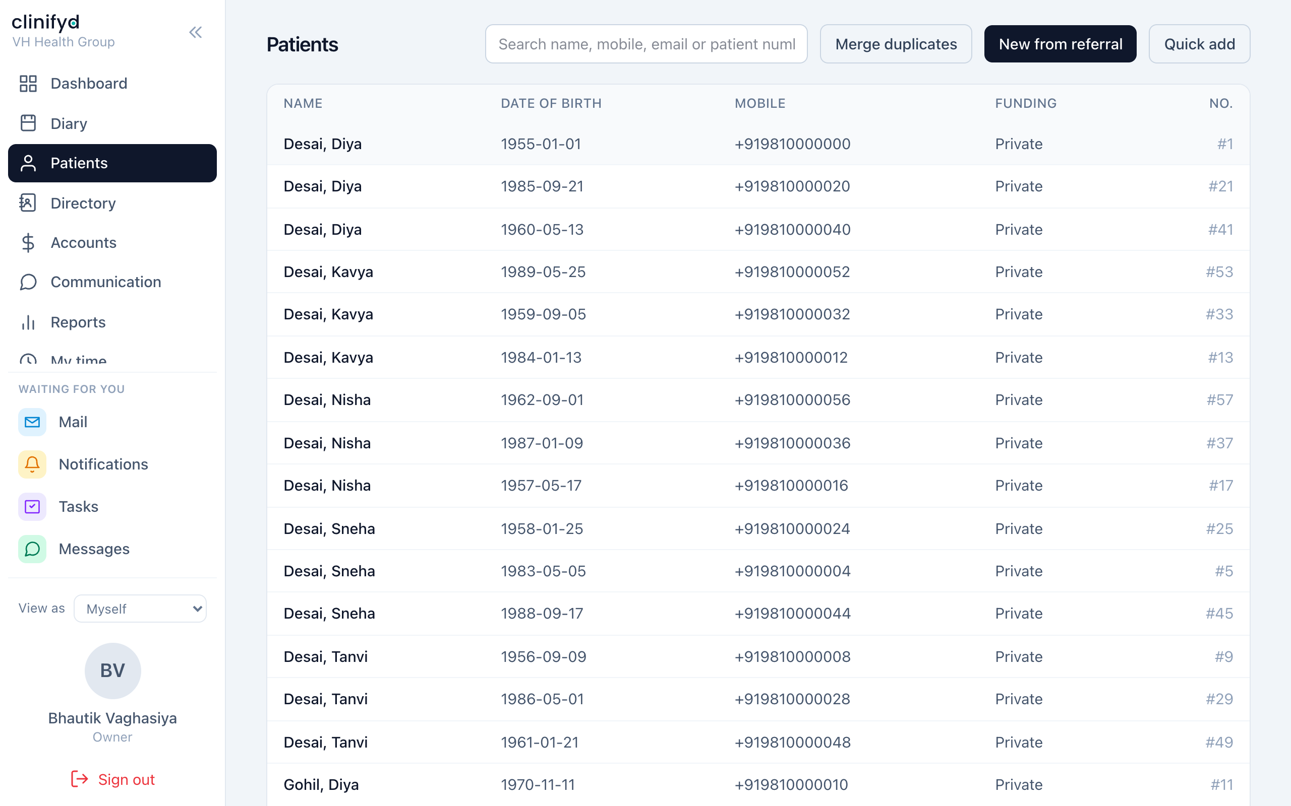Click the BV user avatar
Screen dimensions: 1291x806
(x=112, y=670)
